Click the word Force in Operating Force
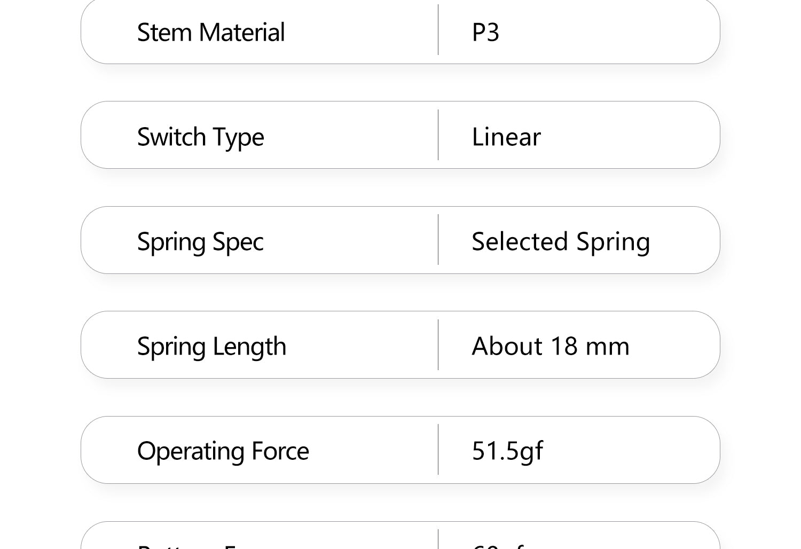 tap(280, 451)
